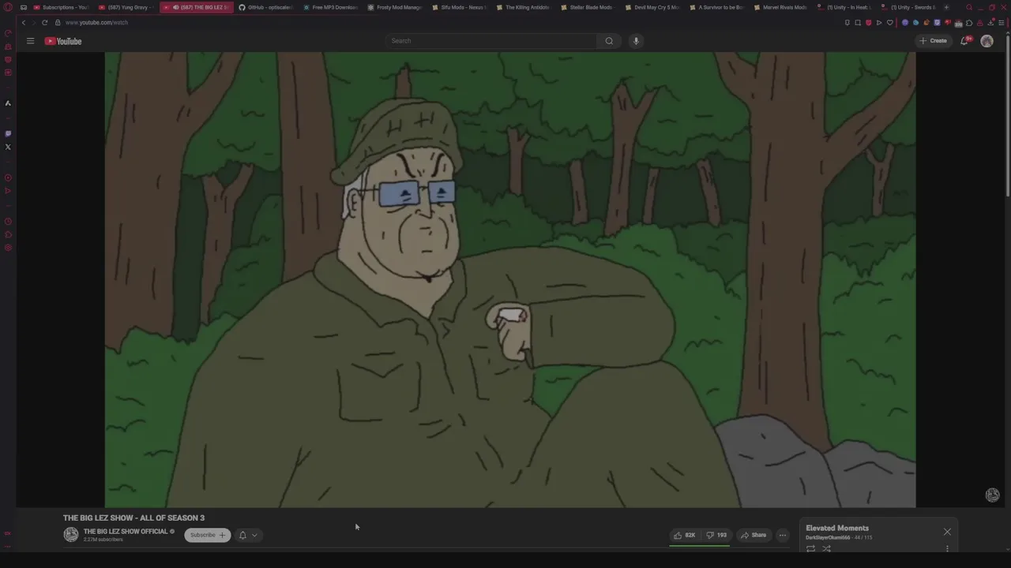The image size is (1011, 568).
Task: Open THE BIG LEZ SHOW OFFICIAL channel link
Action: (x=126, y=532)
